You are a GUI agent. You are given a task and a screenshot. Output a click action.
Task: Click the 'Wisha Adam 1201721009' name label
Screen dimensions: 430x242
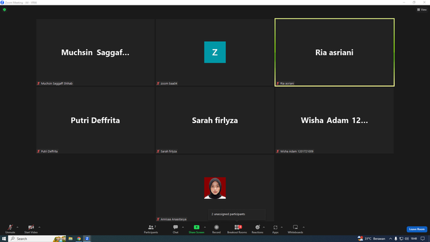[297, 151]
